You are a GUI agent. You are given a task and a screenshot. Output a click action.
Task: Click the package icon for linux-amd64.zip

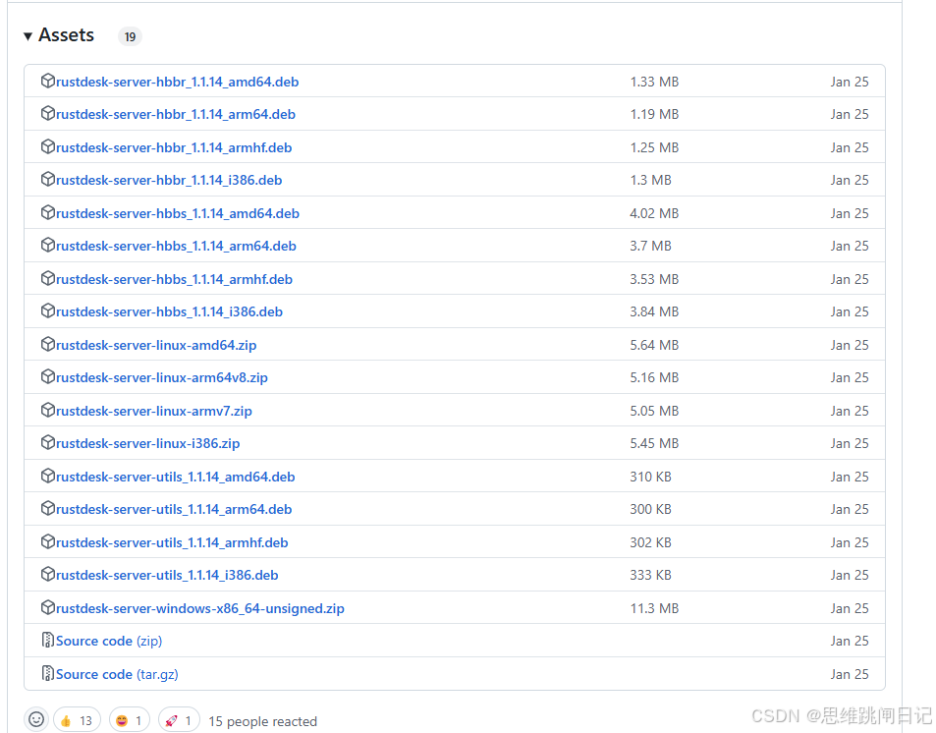(x=48, y=344)
